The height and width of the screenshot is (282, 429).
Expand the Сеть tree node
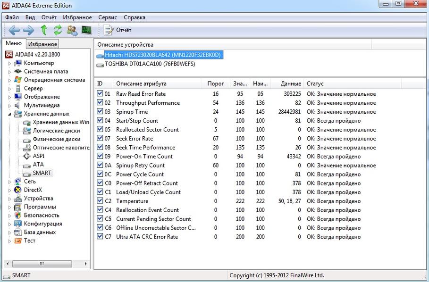tap(9, 182)
